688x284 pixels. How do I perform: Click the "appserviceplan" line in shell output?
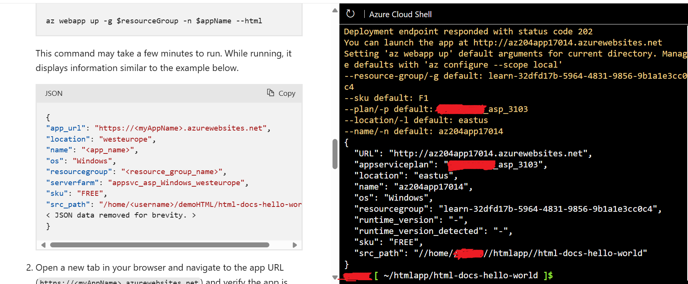pos(450,165)
